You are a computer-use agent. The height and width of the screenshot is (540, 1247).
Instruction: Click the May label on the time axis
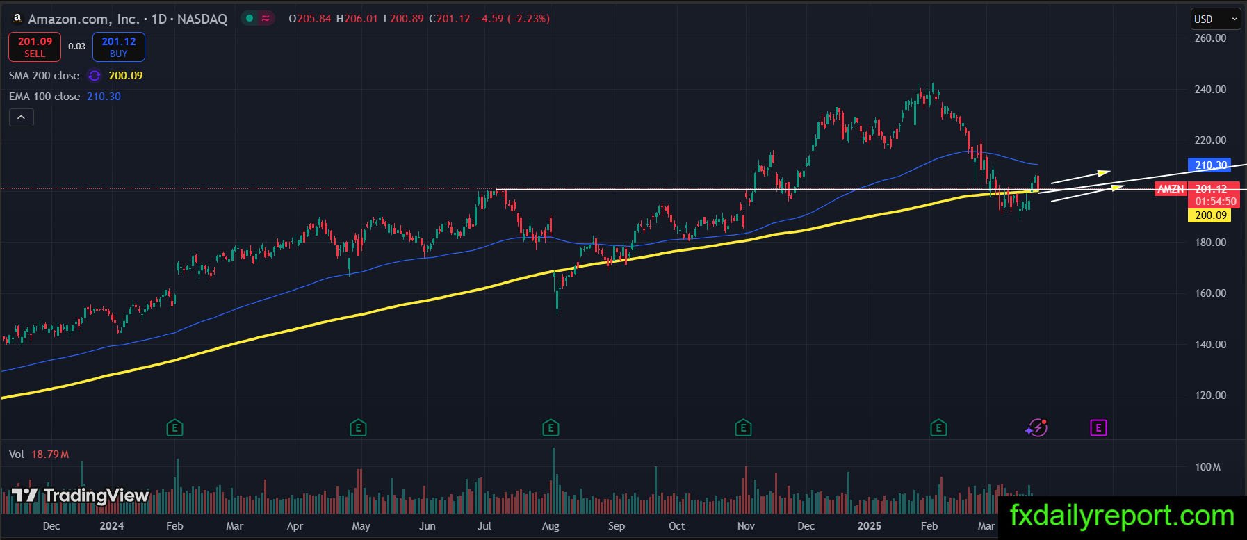pos(361,526)
